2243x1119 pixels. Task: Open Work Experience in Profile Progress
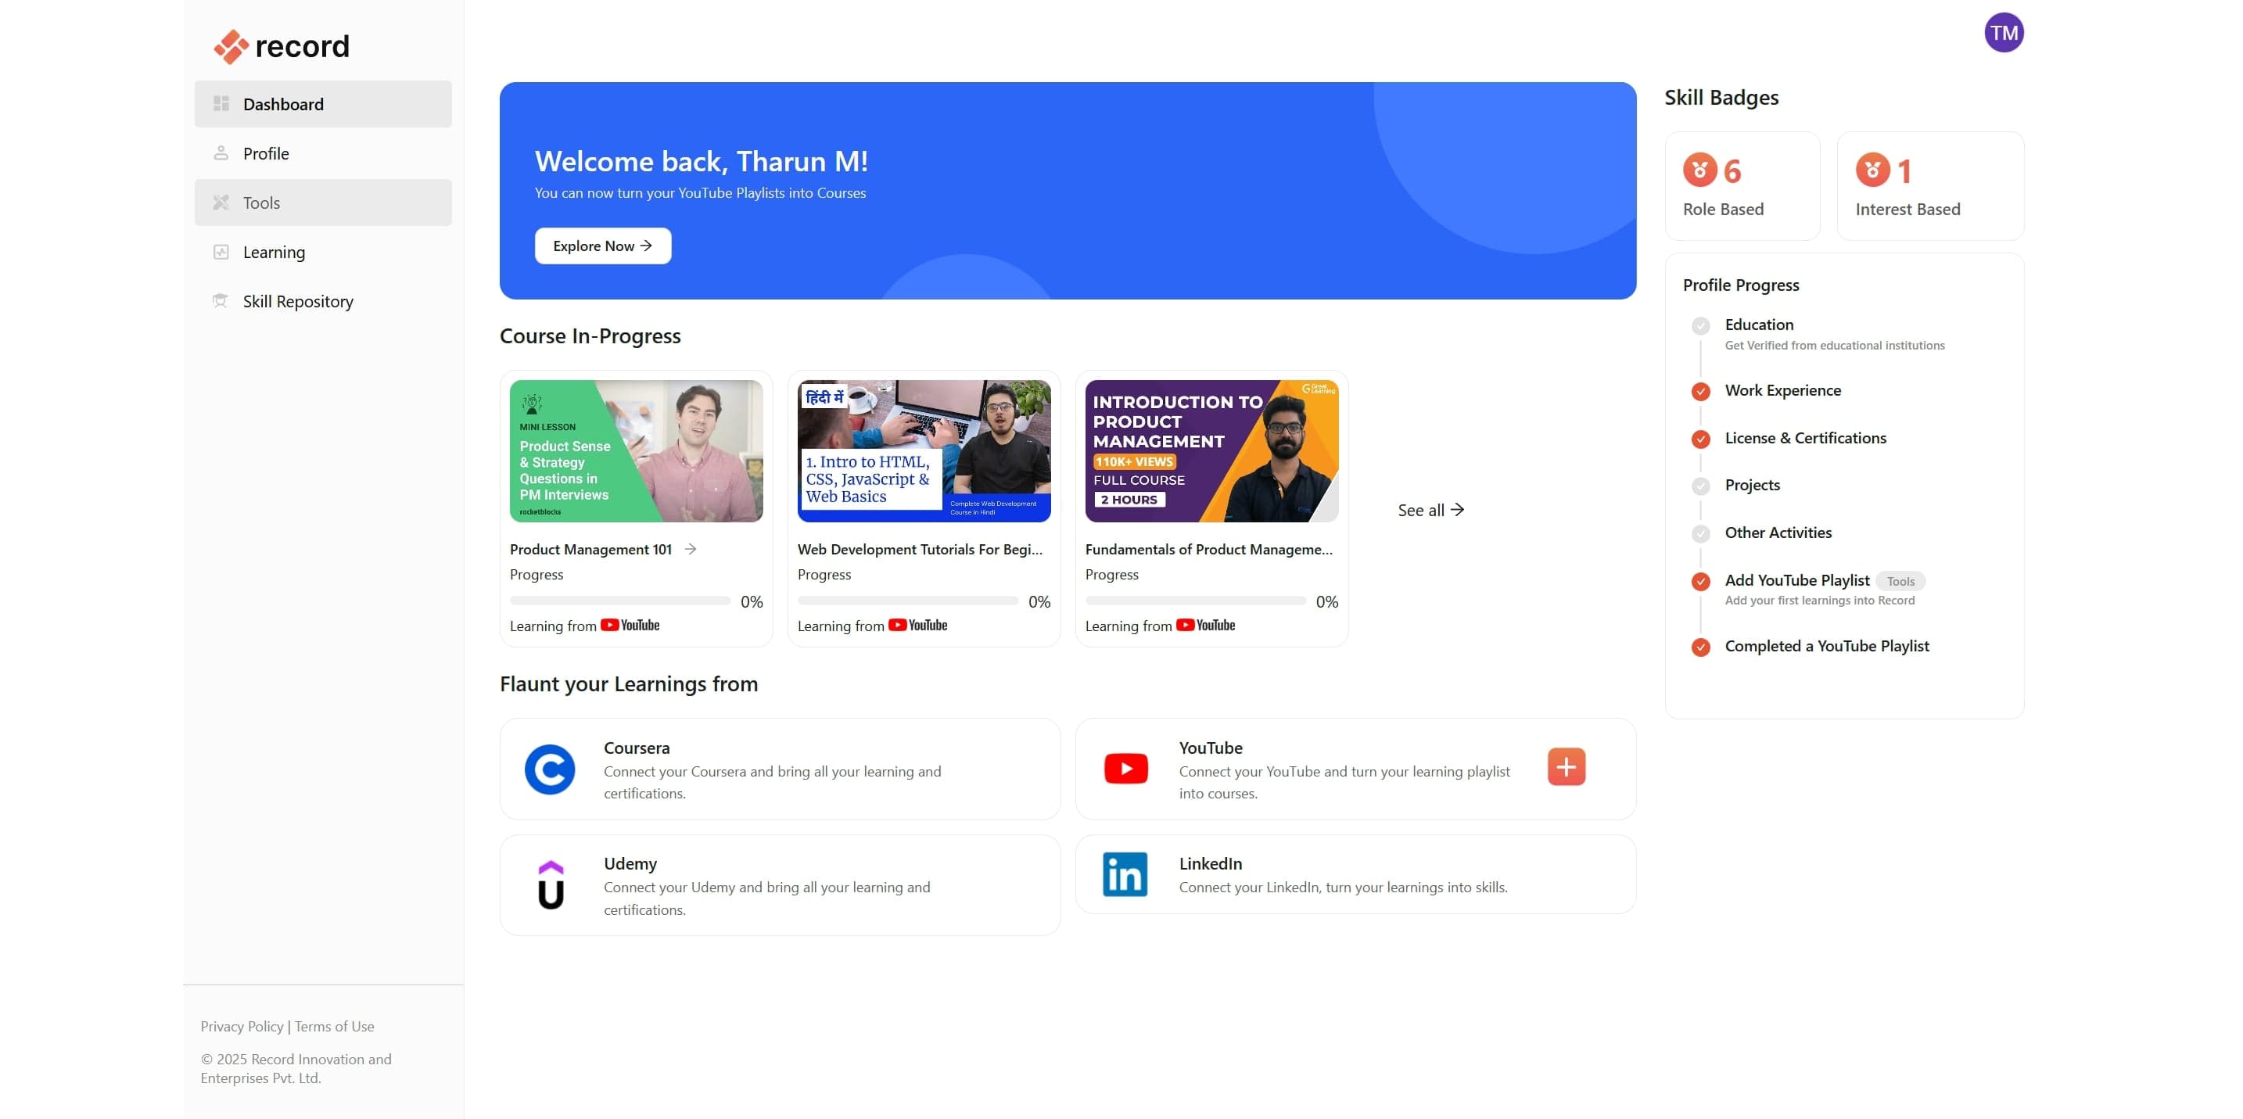[1782, 391]
